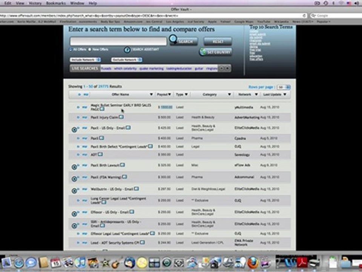
Task: Open the Include Network dropdown
Action: coord(85,60)
